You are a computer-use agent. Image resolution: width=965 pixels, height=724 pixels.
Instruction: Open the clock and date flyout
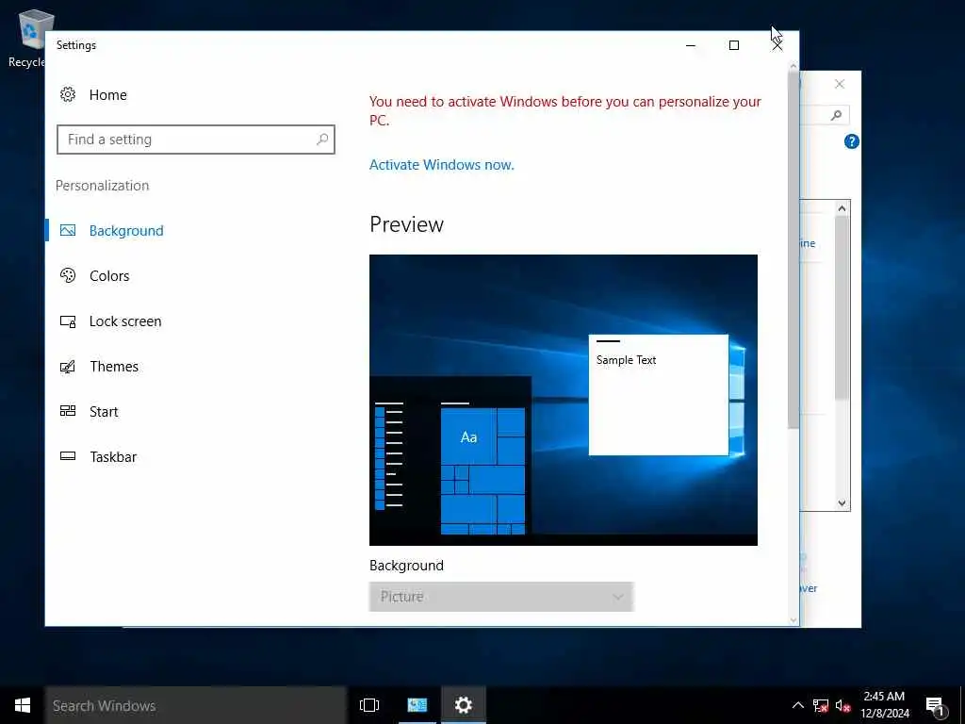[884, 705]
